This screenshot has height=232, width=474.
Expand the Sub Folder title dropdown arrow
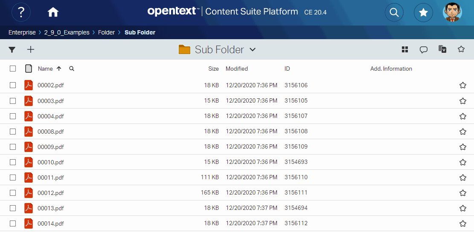pyautogui.click(x=253, y=50)
